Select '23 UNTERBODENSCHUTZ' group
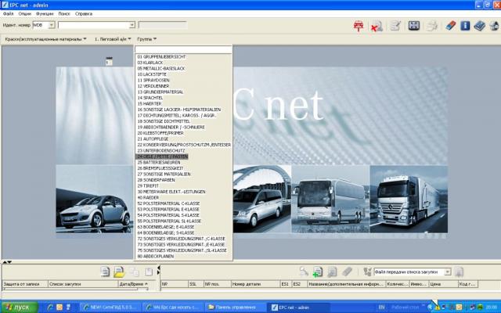The height and width of the screenshot is (313, 501). tap(161, 150)
